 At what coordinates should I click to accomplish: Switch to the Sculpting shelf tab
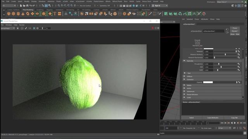pyautogui.click(x=40, y=10)
